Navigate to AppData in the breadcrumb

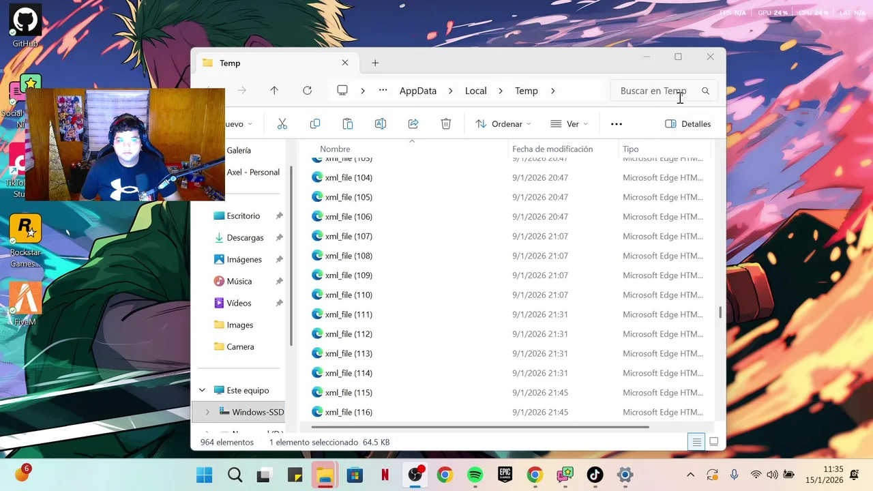pyautogui.click(x=418, y=91)
